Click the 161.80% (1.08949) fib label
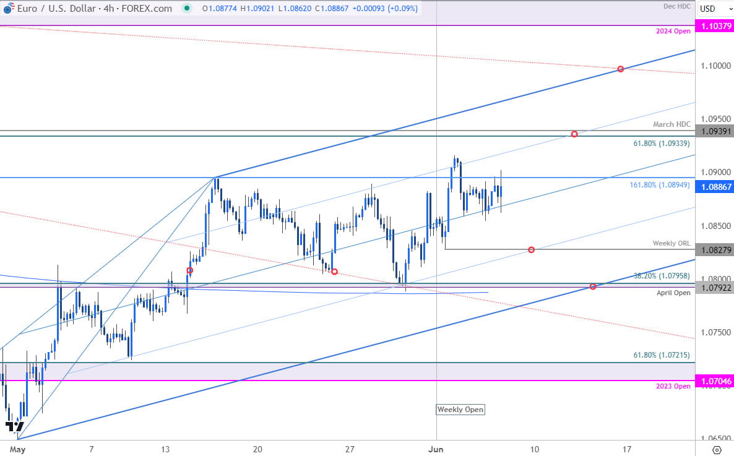Image resolution: width=734 pixels, height=456 pixels. coord(660,185)
